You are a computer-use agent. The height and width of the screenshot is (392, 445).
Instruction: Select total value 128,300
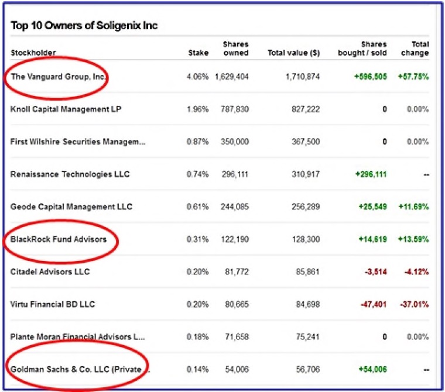click(306, 239)
